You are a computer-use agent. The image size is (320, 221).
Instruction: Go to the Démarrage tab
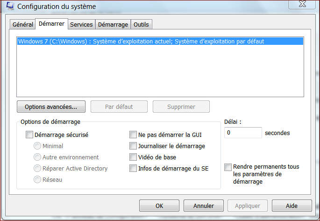(113, 24)
